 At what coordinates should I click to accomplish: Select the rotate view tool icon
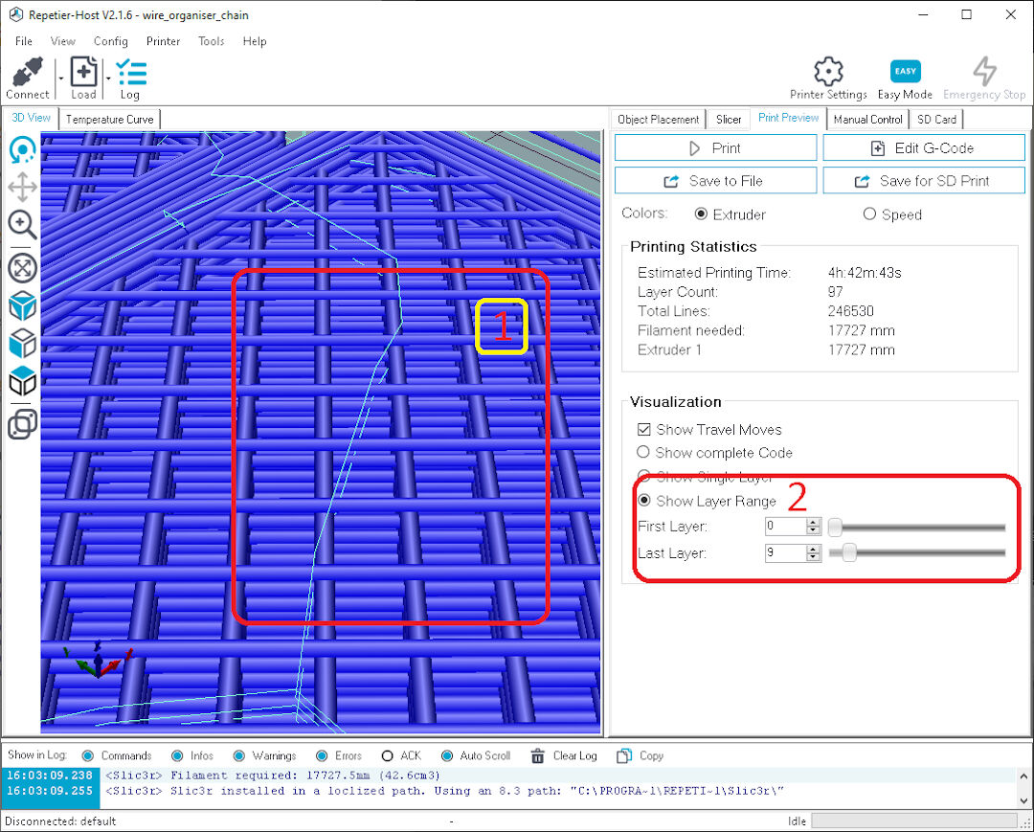pos(22,150)
